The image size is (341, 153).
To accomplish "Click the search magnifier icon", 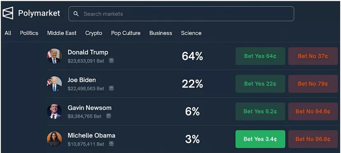I will pos(76,14).
